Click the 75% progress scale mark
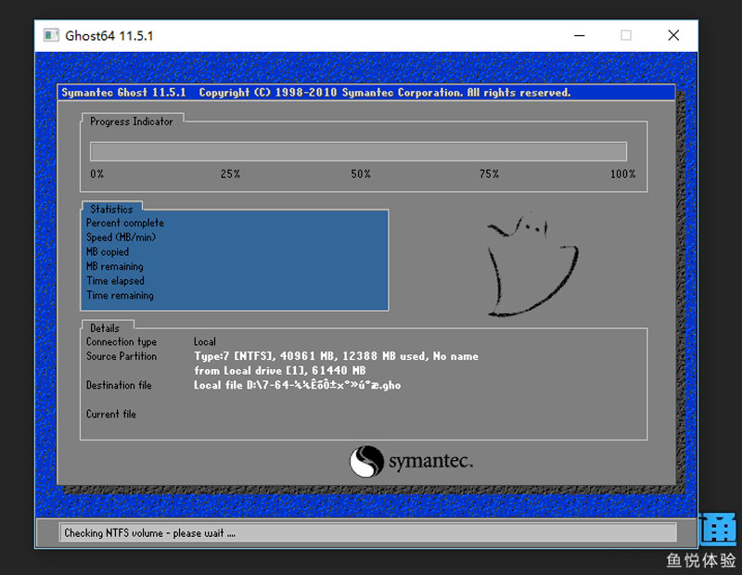 (490, 173)
